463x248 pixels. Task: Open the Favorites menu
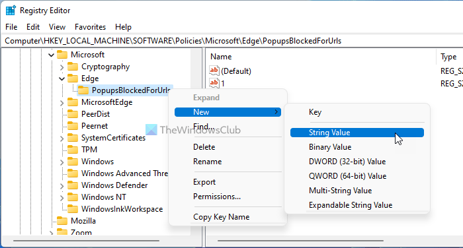[90, 27]
